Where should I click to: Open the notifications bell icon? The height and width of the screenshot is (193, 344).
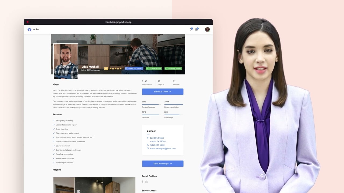point(191,29)
